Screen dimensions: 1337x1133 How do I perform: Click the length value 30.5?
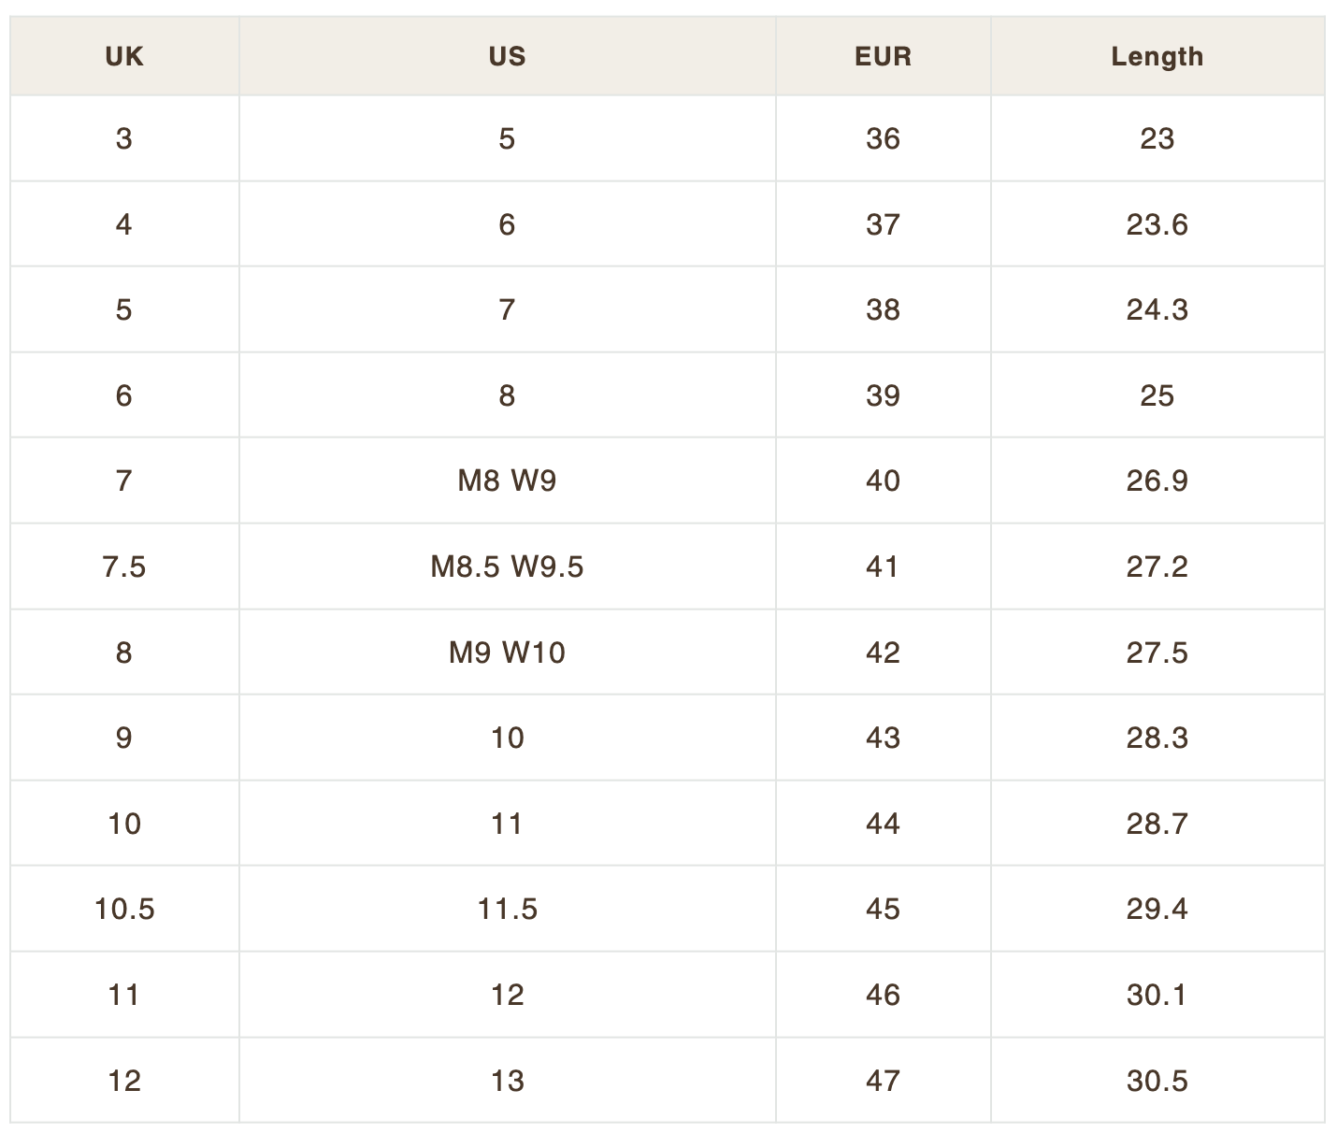(1157, 1081)
